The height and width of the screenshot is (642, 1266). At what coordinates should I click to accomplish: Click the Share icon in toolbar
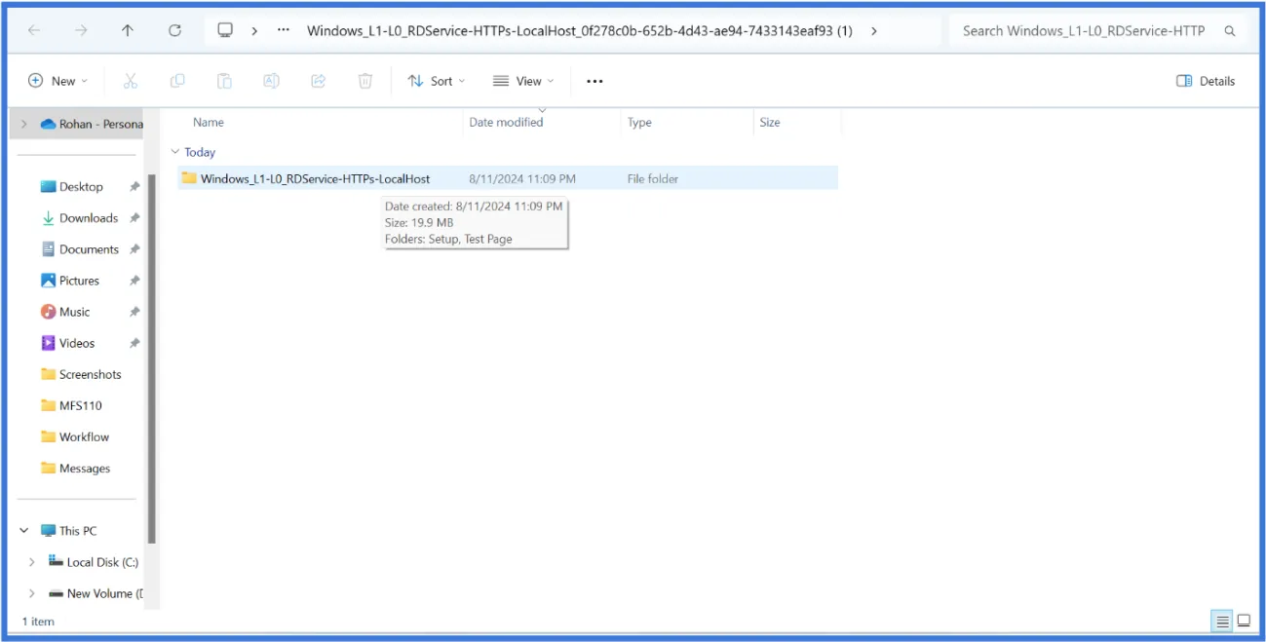tap(318, 81)
